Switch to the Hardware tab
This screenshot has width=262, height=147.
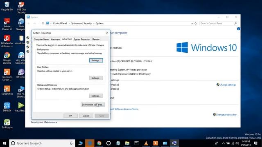[x=55, y=39]
